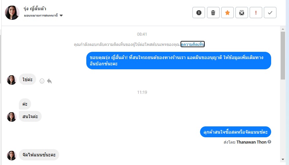
Task: Click the customer name รุ่ง ญี่ลั้นล้า
Action: pos(39,9)
